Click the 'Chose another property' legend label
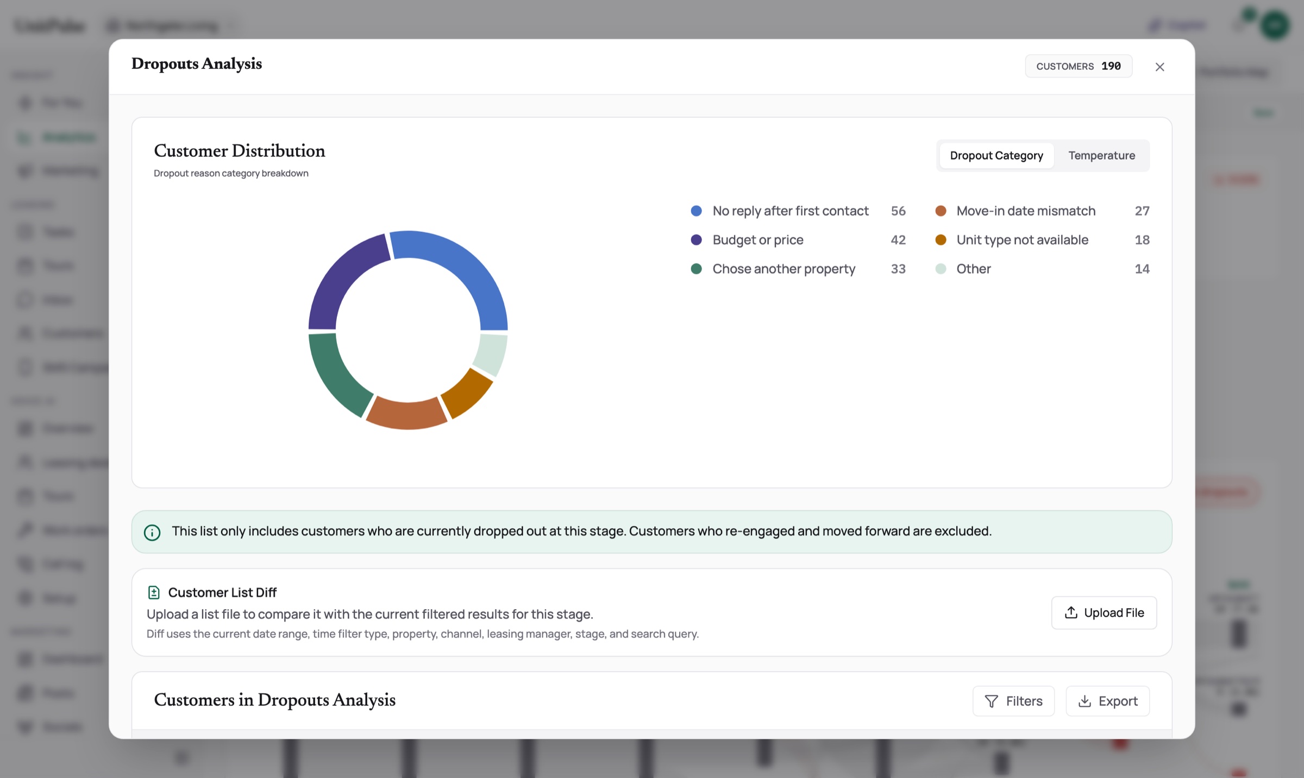 784,269
